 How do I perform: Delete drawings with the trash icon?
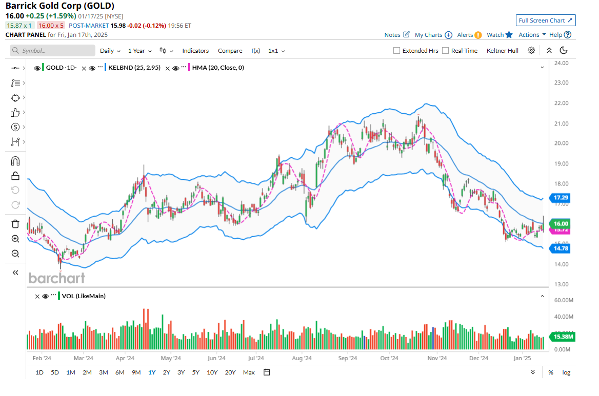point(15,224)
